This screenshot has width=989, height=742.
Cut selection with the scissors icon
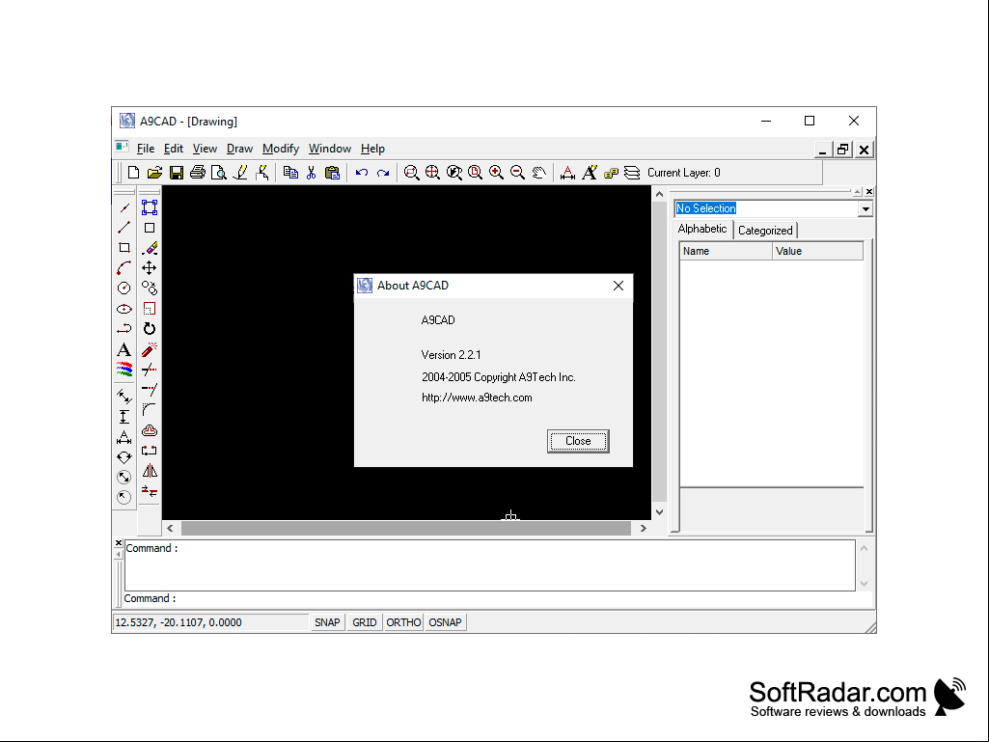point(311,173)
